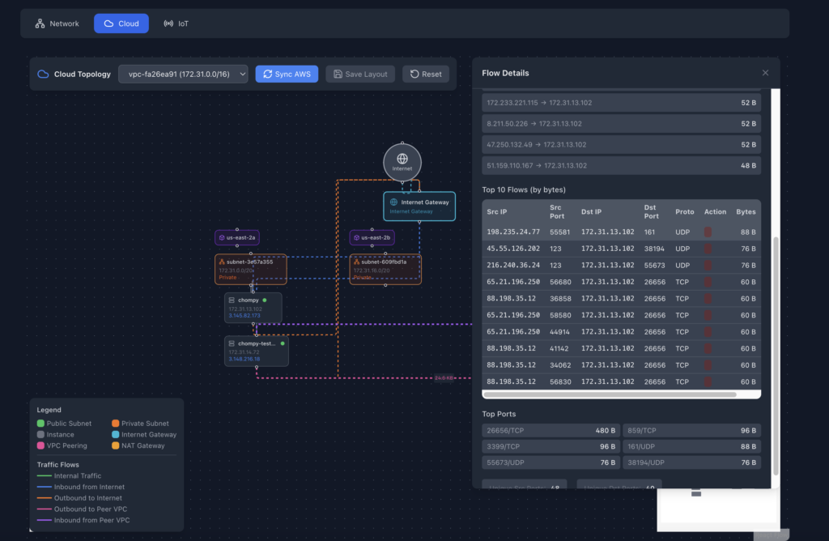Expand the us-east-2b availability zone

(371, 237)
